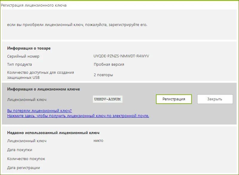Click the 'Недавно использованный лицензионный ключ' heading
Image resolution: width=239 pixels, height=175 pixels.
(x=53, y=133)
